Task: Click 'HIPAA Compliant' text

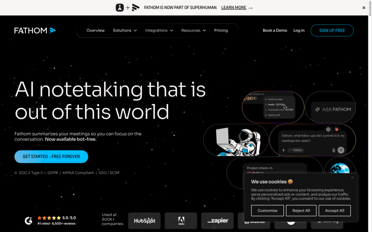Action: 78,173
